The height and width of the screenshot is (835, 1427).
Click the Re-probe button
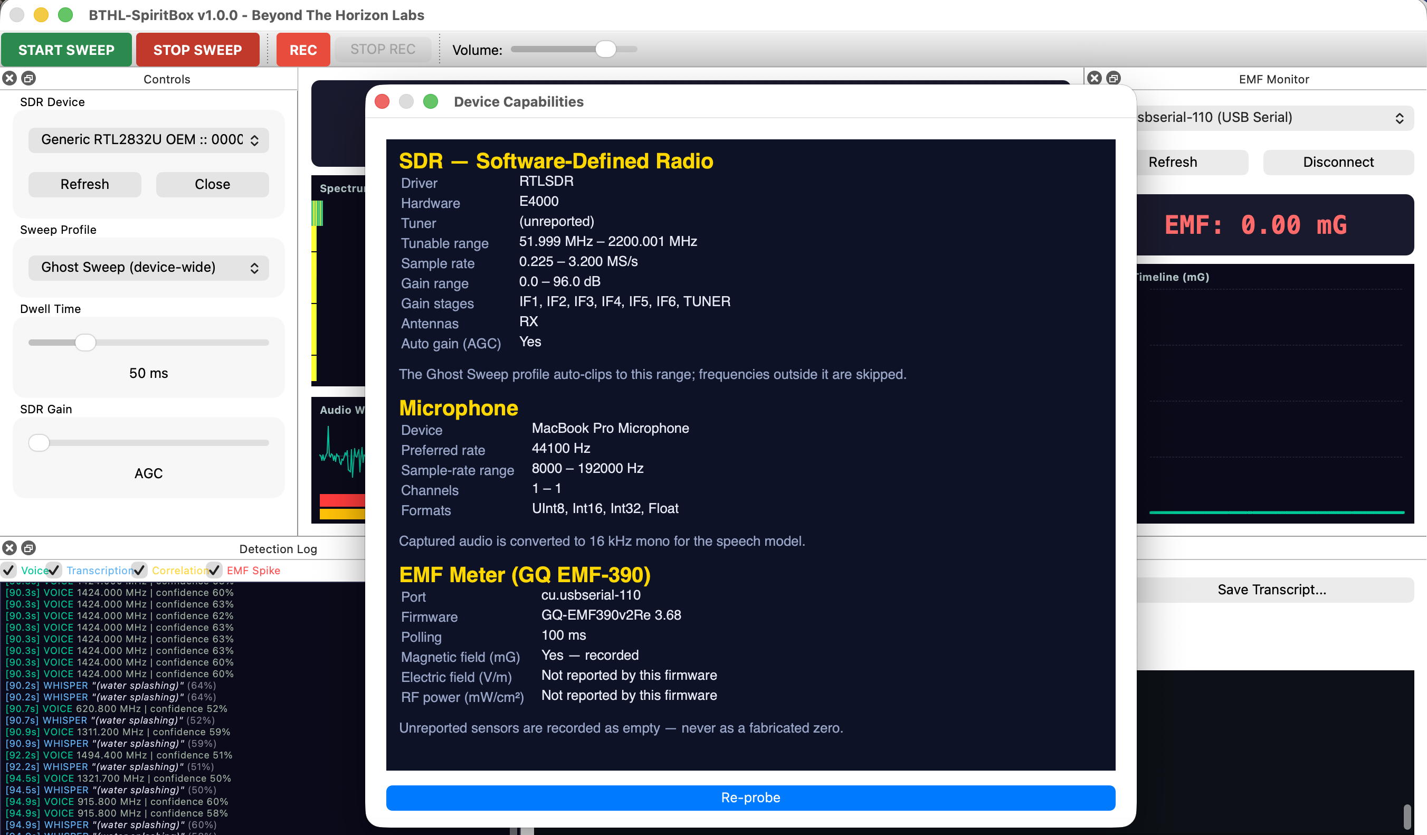750,798
